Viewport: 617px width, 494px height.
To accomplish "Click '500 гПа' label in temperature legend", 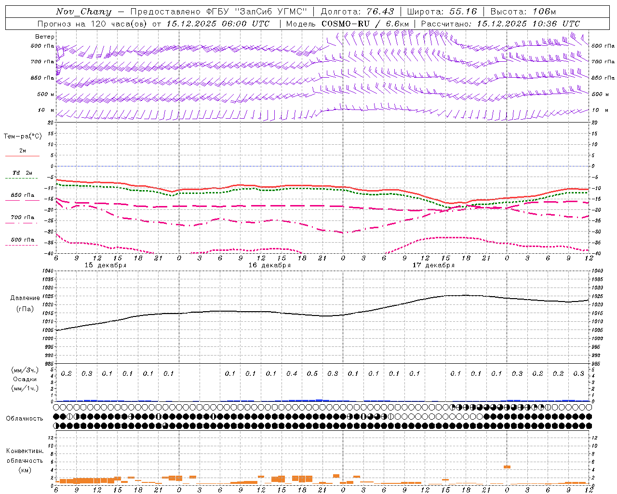I will point(23,240).
